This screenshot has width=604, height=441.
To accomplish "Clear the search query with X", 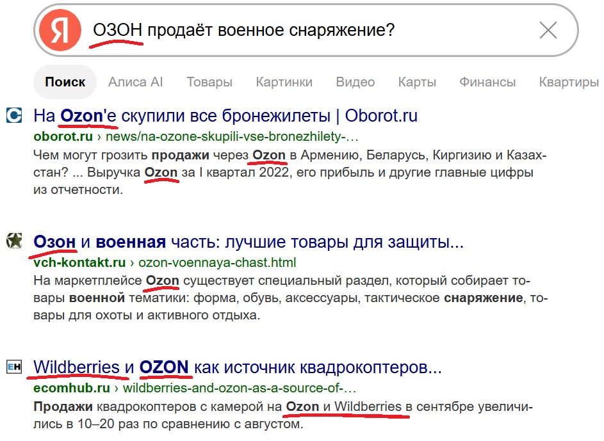I will (x=548, y=30).
